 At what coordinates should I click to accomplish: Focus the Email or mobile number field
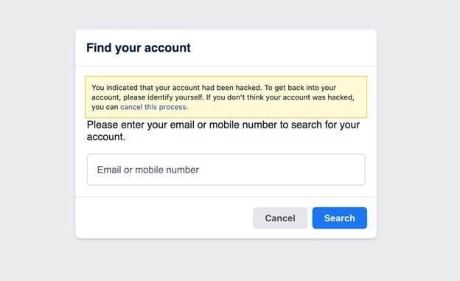click(226, 170)
